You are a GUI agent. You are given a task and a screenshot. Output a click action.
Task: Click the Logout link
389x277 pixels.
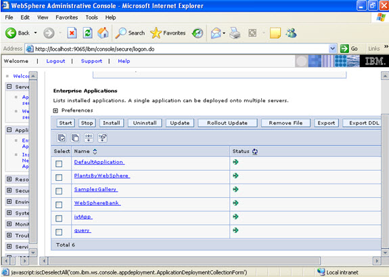[x=55, y=61]
